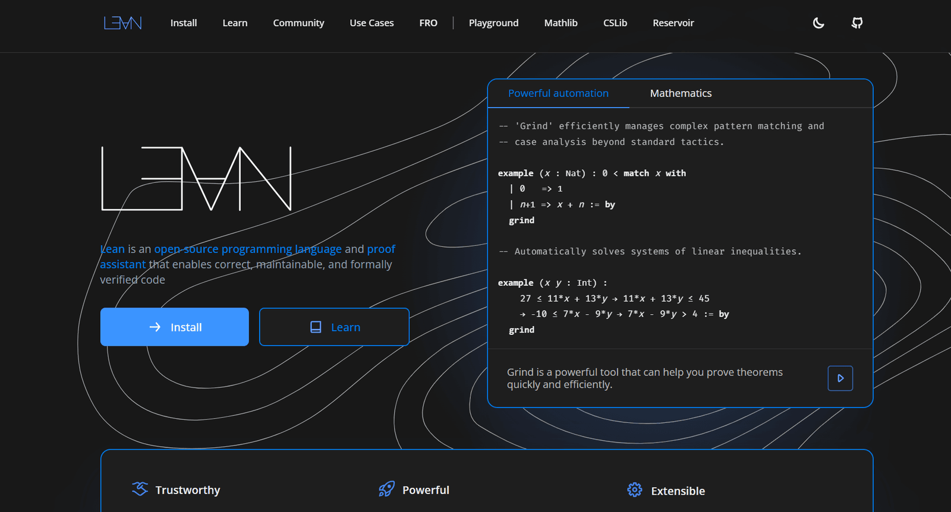Switch to the Mathematics tab

[681, 93]
